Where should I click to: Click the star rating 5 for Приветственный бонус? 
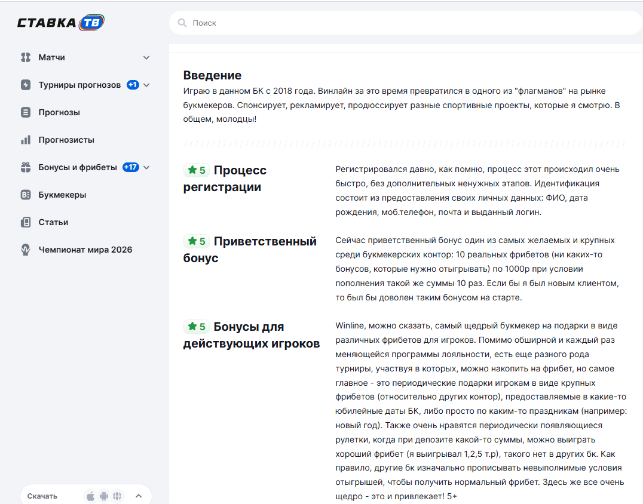pos(197,241)
